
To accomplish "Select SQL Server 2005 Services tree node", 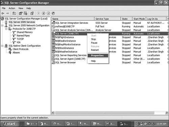I will [x=22, y=22].
